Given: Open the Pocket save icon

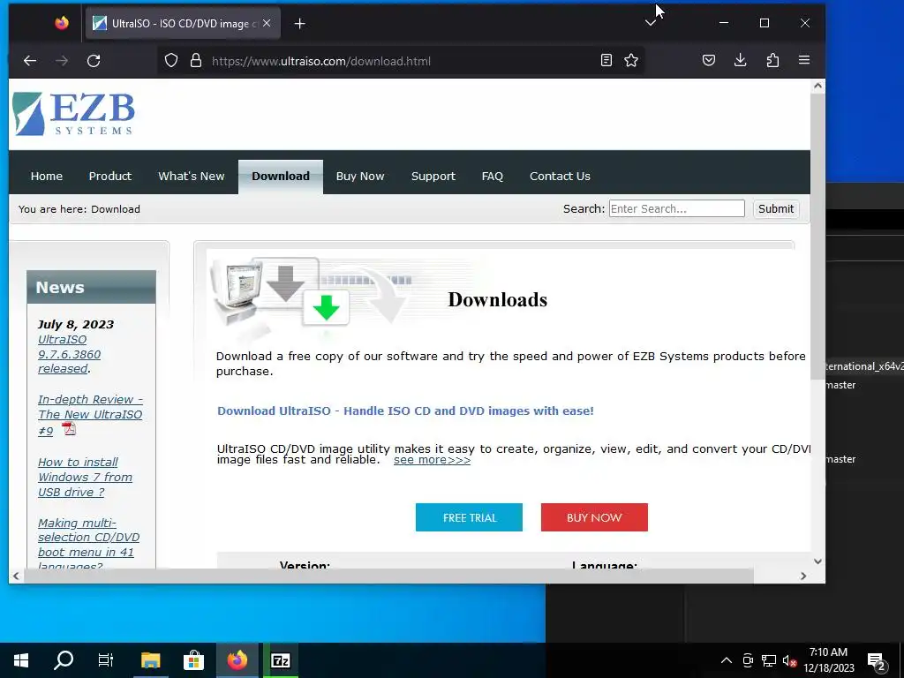Looking at the screenshot, I should point(709,60).
